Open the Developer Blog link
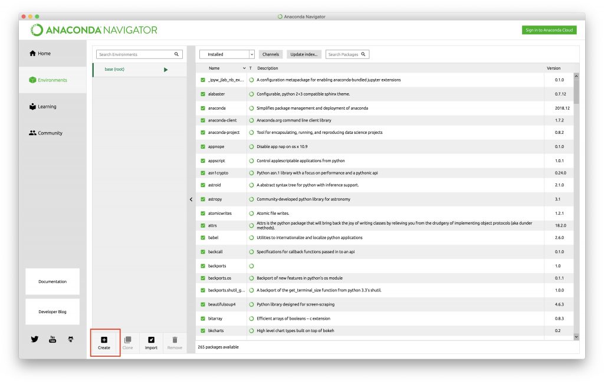This screenshot has height=384, width=604. pyautogui.click(x=52, y=311)
